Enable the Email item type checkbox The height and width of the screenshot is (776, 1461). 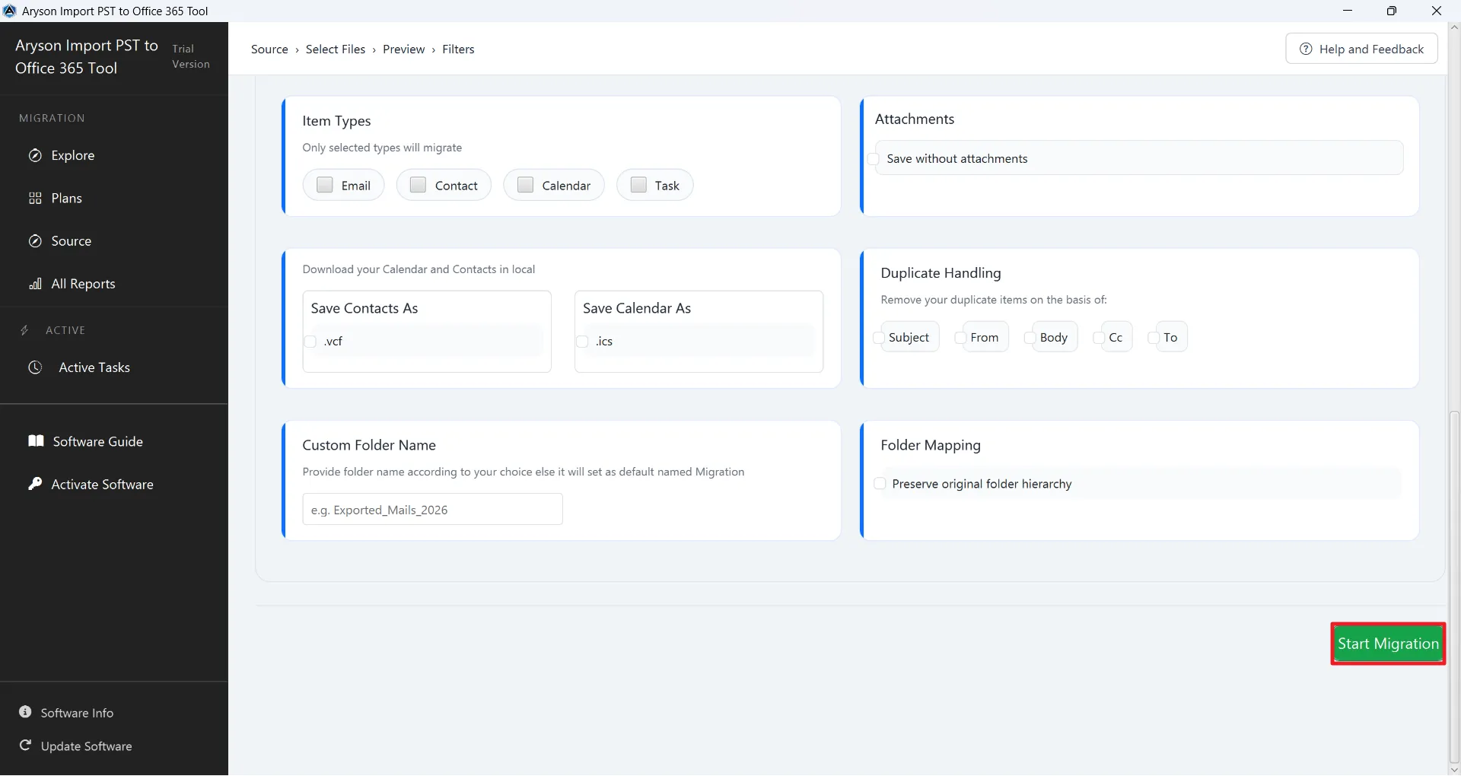pos(325,185)
